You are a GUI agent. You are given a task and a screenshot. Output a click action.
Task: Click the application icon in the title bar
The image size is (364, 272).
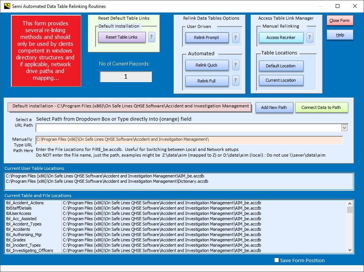[7, 6]
